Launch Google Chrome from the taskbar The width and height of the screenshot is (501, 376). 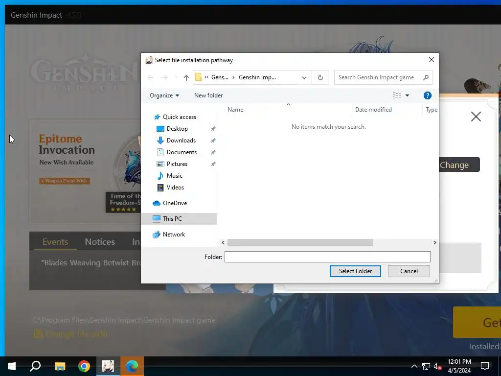coord(84,366)
